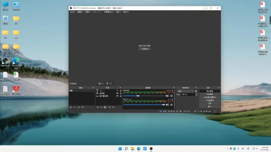Image resolution: width=271 pixels, height=152 pixels.
Task: Click the Enable Preview button in center
Action: 145,49
